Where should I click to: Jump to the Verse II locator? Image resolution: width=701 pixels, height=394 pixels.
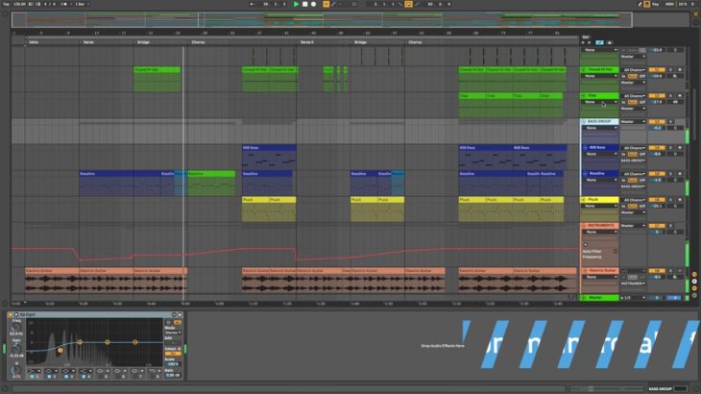pyautogui.click(x=306, y=42)
